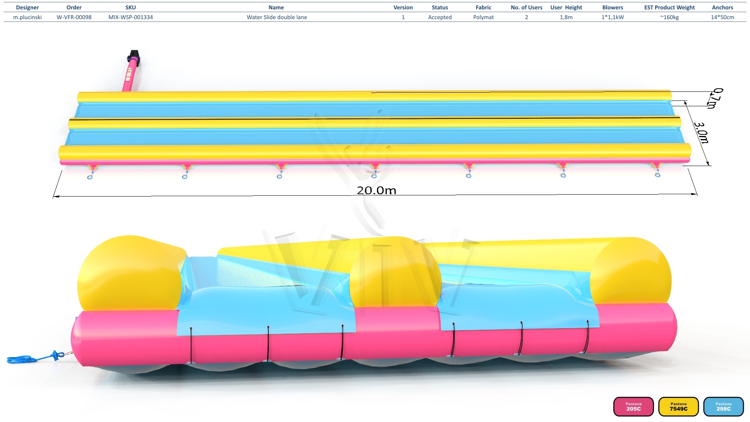The height and width of the screenshot is (422, 750).
Task: Click the Version column header
Action: (x=403, y=7)
